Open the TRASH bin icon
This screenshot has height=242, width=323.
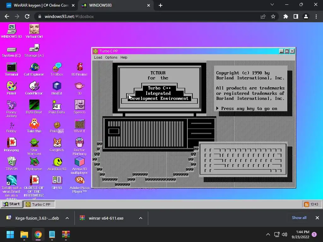click(12, 164)
